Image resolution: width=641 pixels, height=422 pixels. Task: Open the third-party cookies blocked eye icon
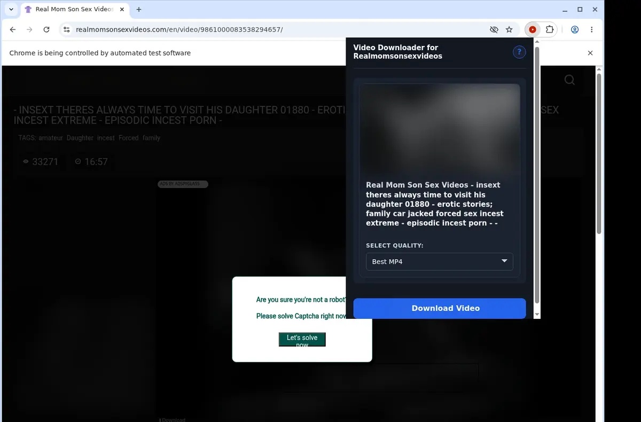(x=494, y=30)
